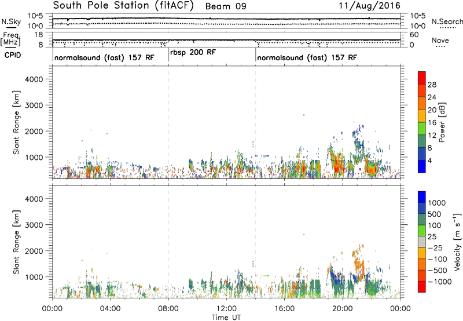This screenshot has width=463, height=321.
Task: Click the red bottom of velocity colorbar
Action: point(422,287)
